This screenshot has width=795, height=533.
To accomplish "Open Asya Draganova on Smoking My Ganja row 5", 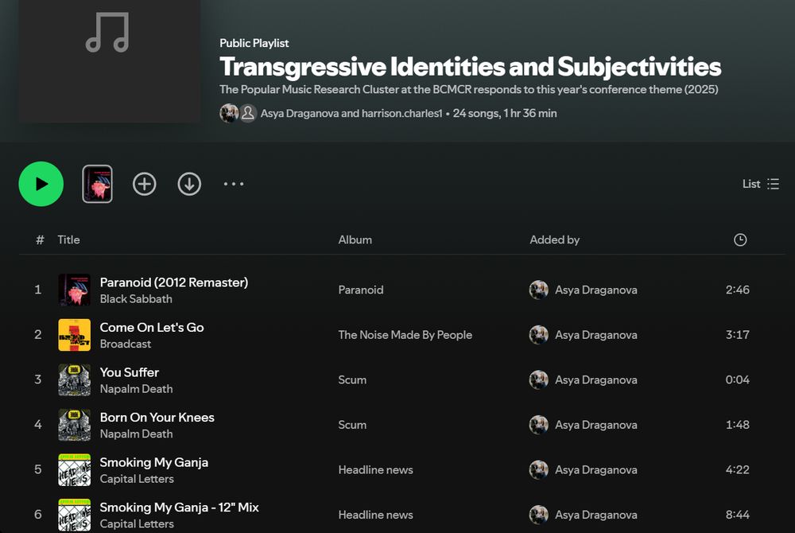I will 595,470.
